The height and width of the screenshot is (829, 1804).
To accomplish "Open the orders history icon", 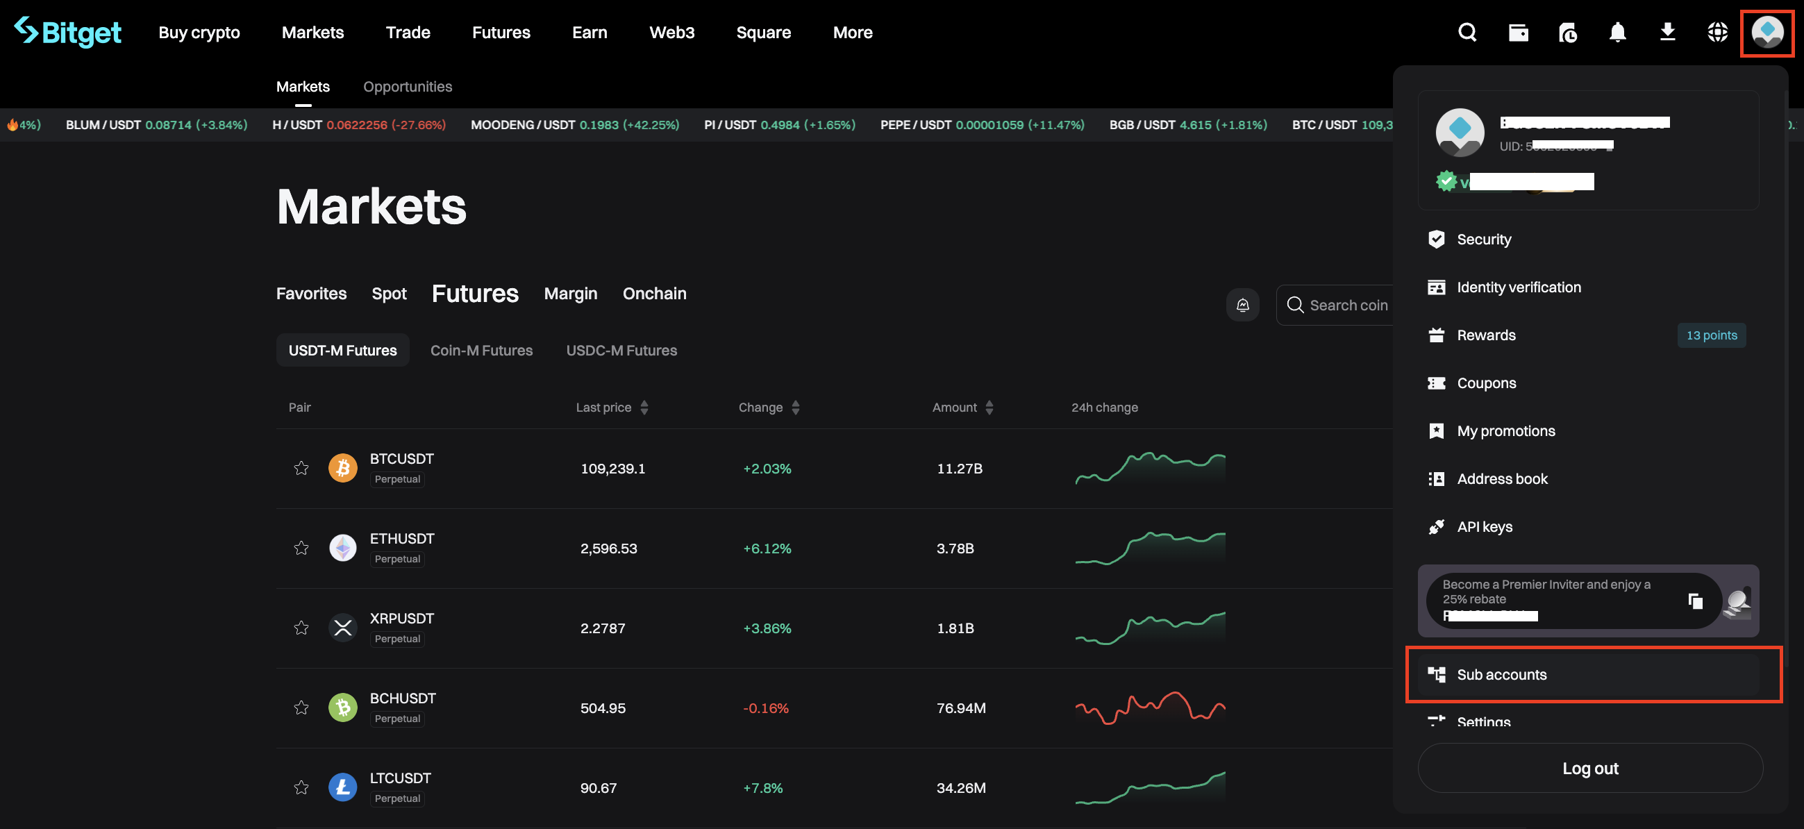I will click(1567, 32).
